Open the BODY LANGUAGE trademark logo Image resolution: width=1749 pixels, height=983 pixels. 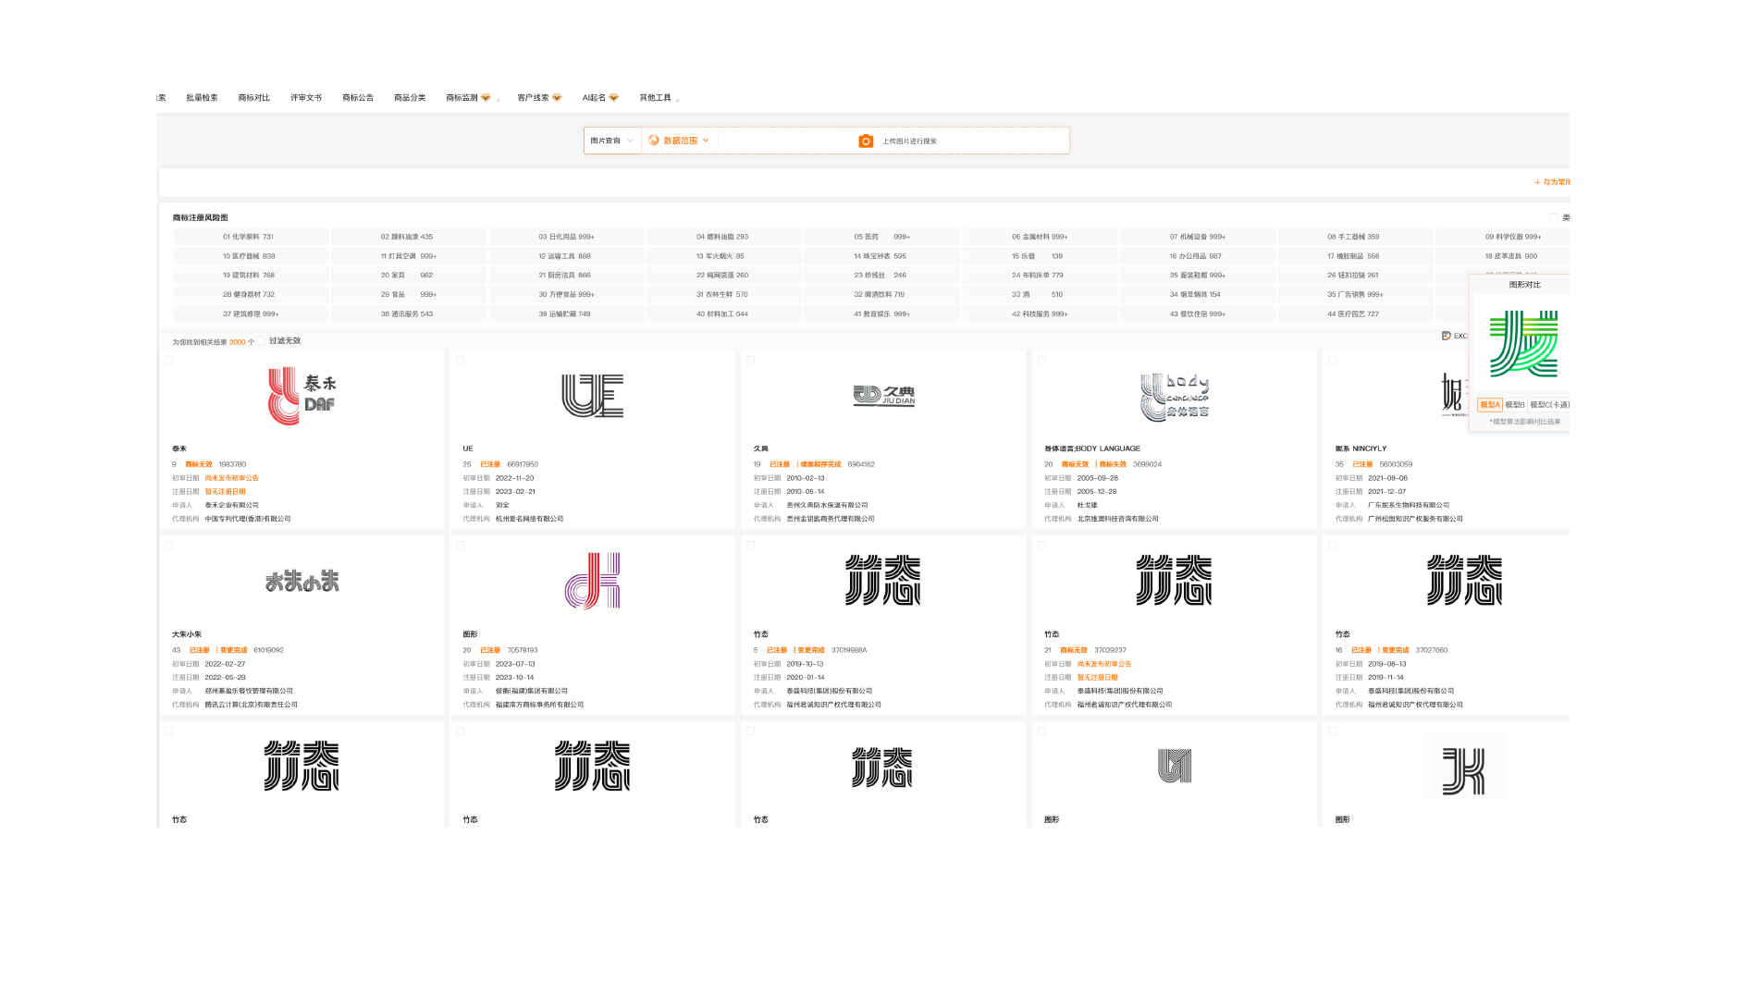click(1175, 397)
